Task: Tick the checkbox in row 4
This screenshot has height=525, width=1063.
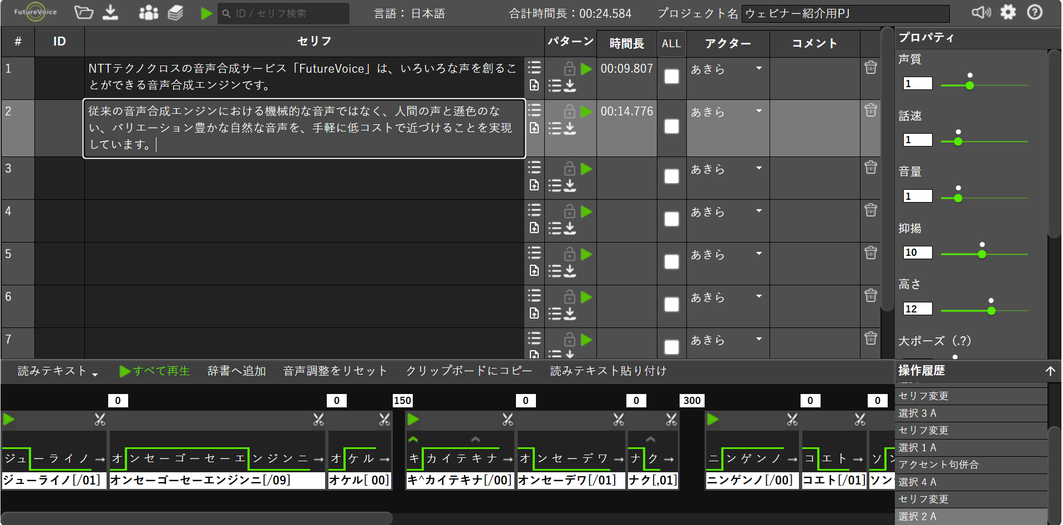Action: point(672,219)
